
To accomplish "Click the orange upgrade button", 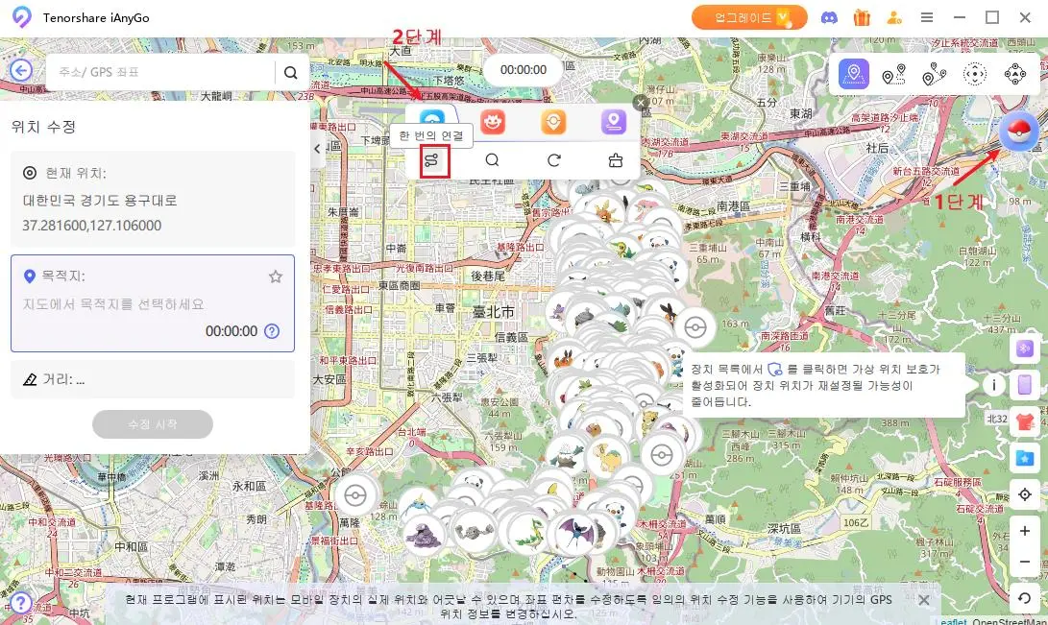I will point(749,17).
